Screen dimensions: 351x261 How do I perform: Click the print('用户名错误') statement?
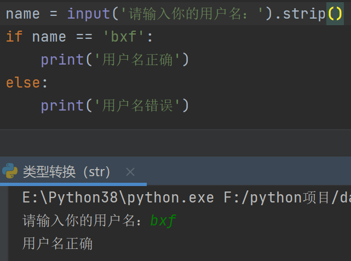114,105
